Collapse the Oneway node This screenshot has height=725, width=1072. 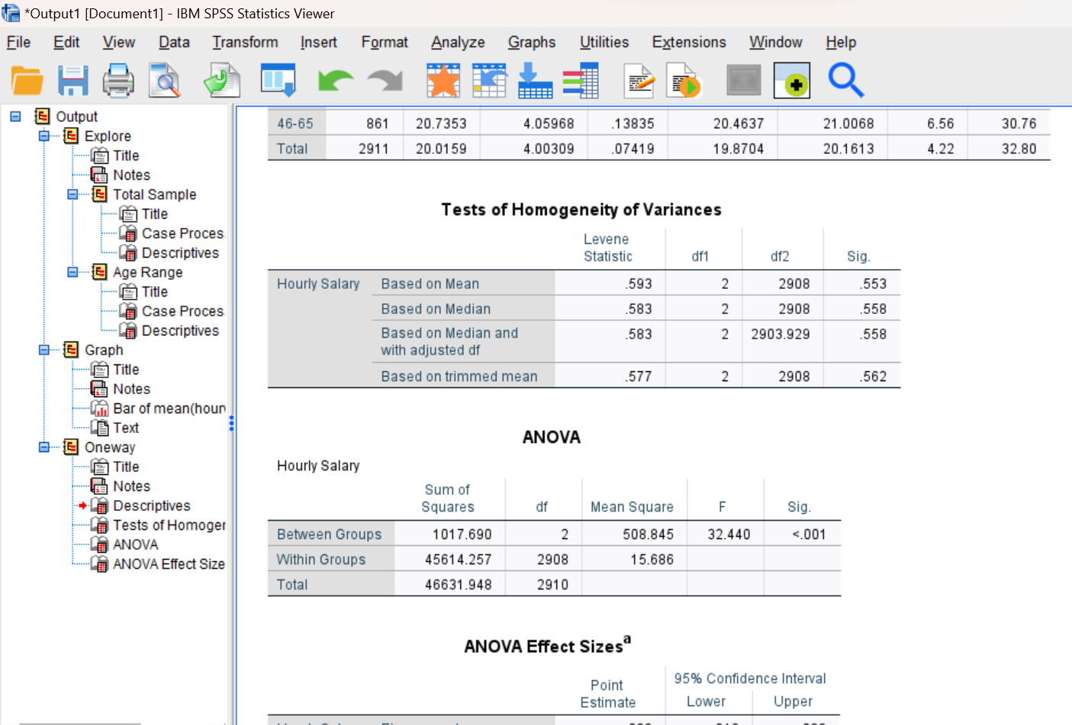coord(44,447)
